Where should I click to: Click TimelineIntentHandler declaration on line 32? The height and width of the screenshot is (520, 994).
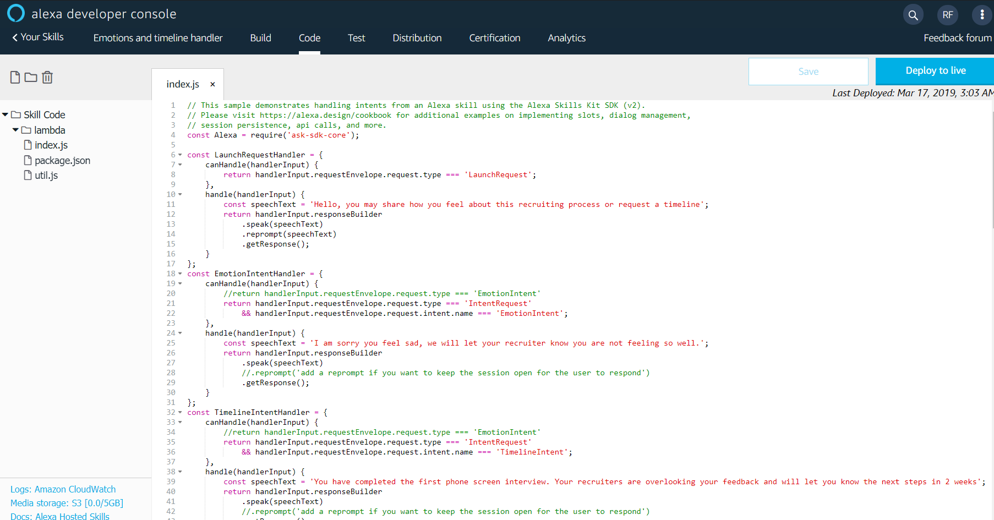[262, 413]
